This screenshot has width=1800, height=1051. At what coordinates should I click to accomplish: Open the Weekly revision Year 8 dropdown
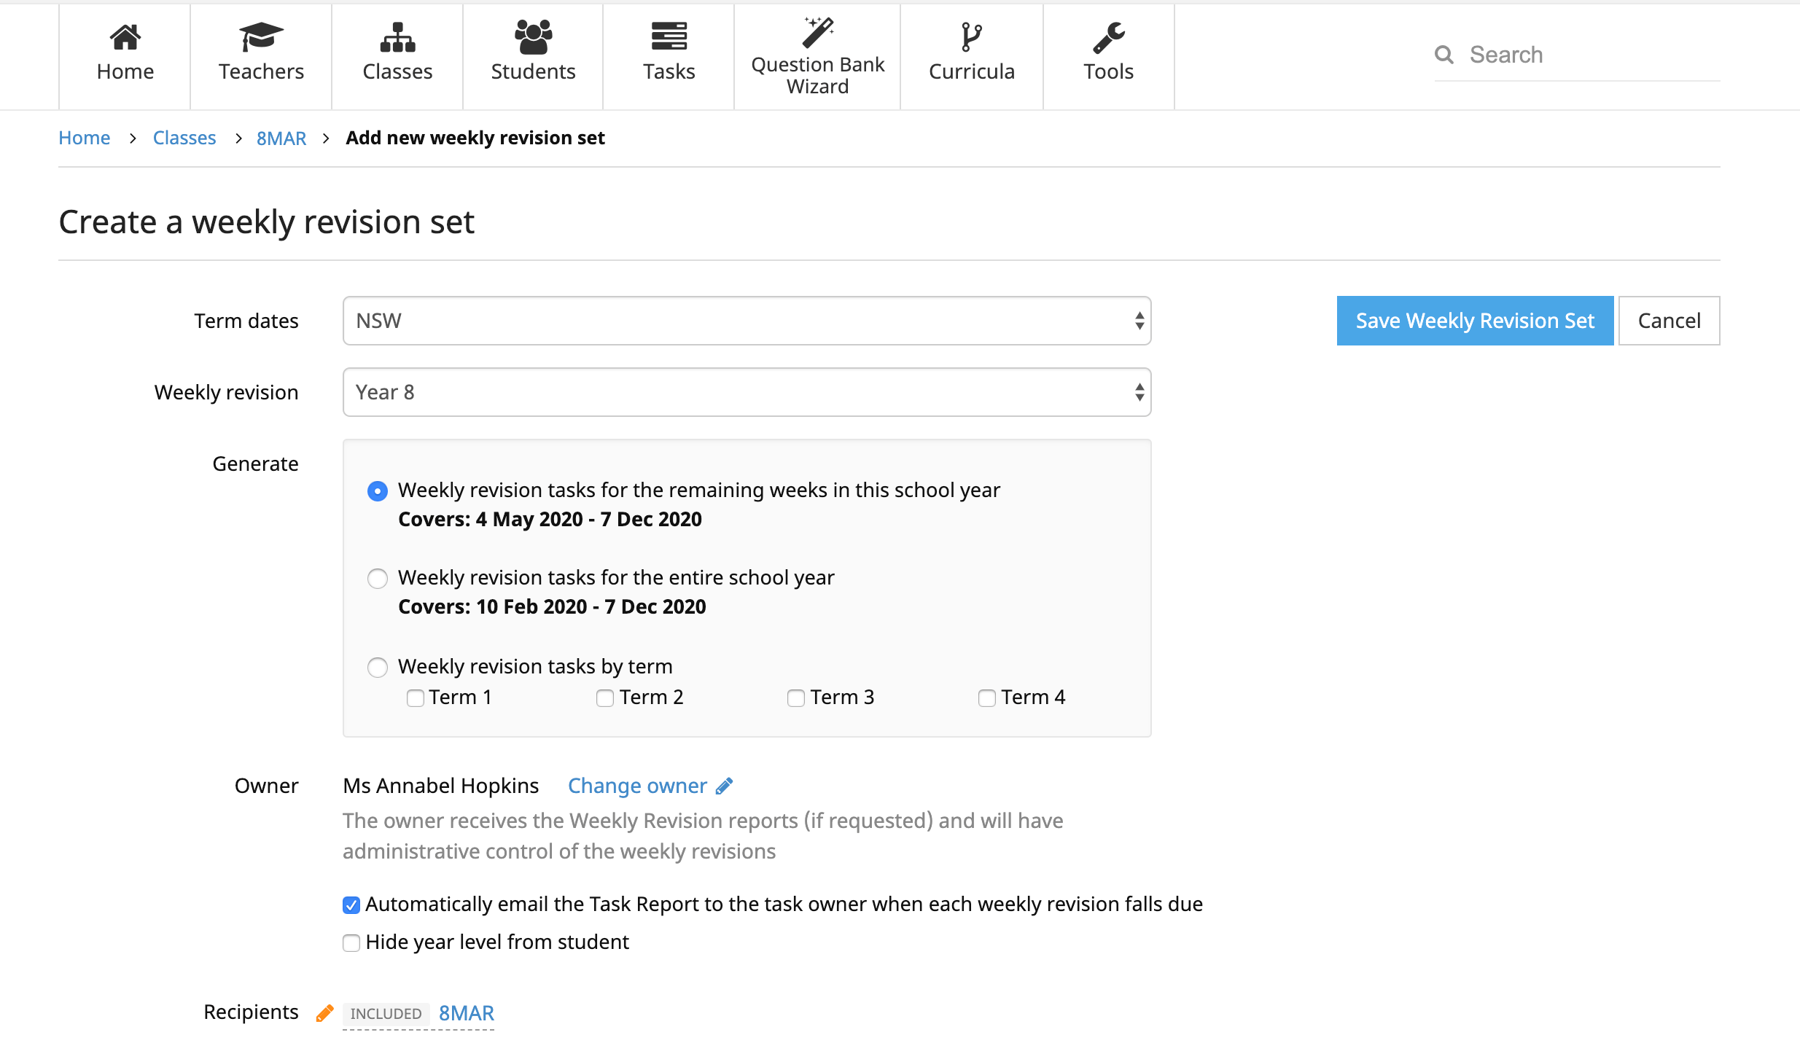point(746,391)
